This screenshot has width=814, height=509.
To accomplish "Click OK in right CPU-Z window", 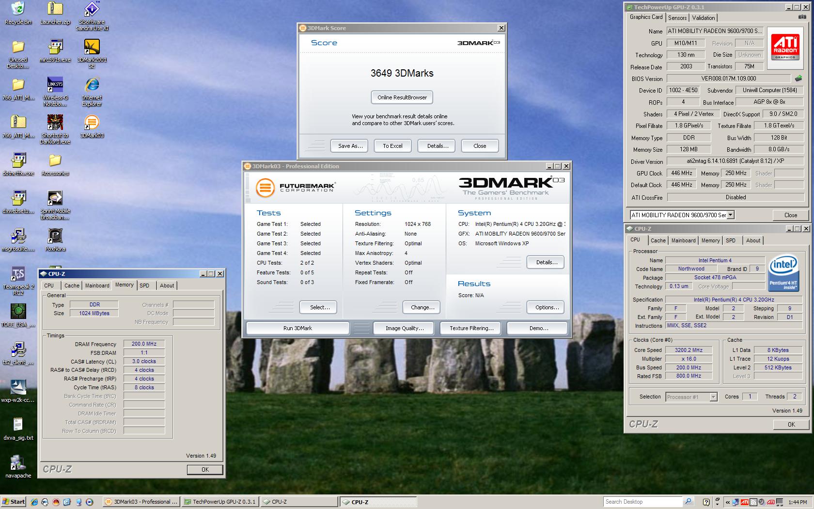I will [x=791, y=424].
